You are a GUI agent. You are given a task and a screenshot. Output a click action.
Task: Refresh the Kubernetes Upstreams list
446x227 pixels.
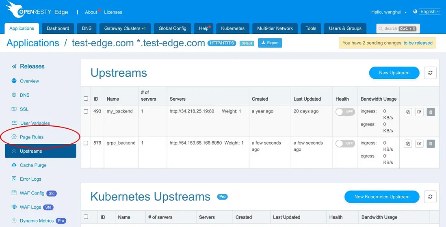coord(430,197)
